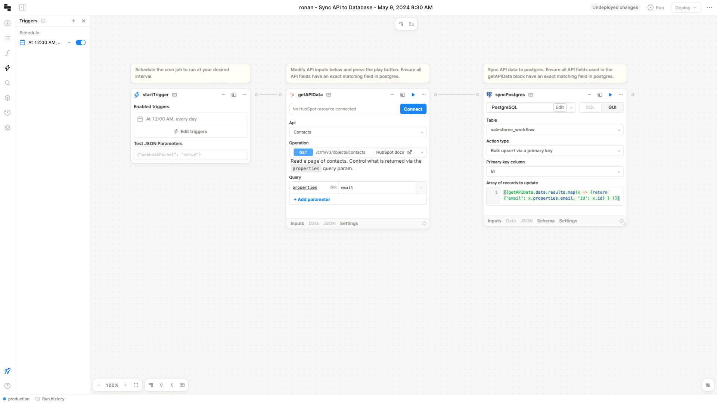Remove the properties query parameter
717x403 pixels.
coord(421,188)
